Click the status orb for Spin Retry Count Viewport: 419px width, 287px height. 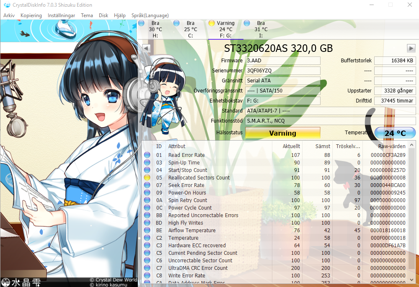point(147,200)
